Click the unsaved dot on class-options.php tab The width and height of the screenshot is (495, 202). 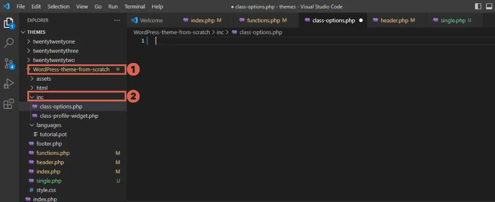pyautogui.click(x=361, y=20)
